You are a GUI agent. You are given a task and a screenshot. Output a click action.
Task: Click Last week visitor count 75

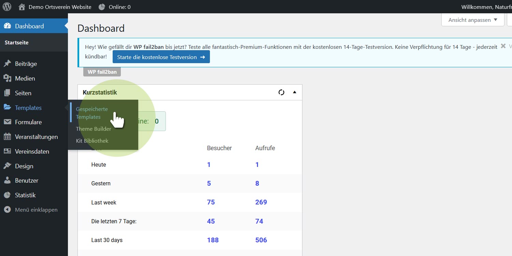pyautogui.click(x=211, y=202)
